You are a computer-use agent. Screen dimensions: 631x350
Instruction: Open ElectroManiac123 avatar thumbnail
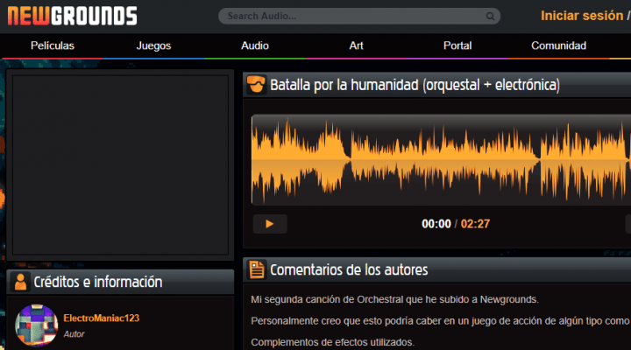pyautogui.click(x=36, y=325)
